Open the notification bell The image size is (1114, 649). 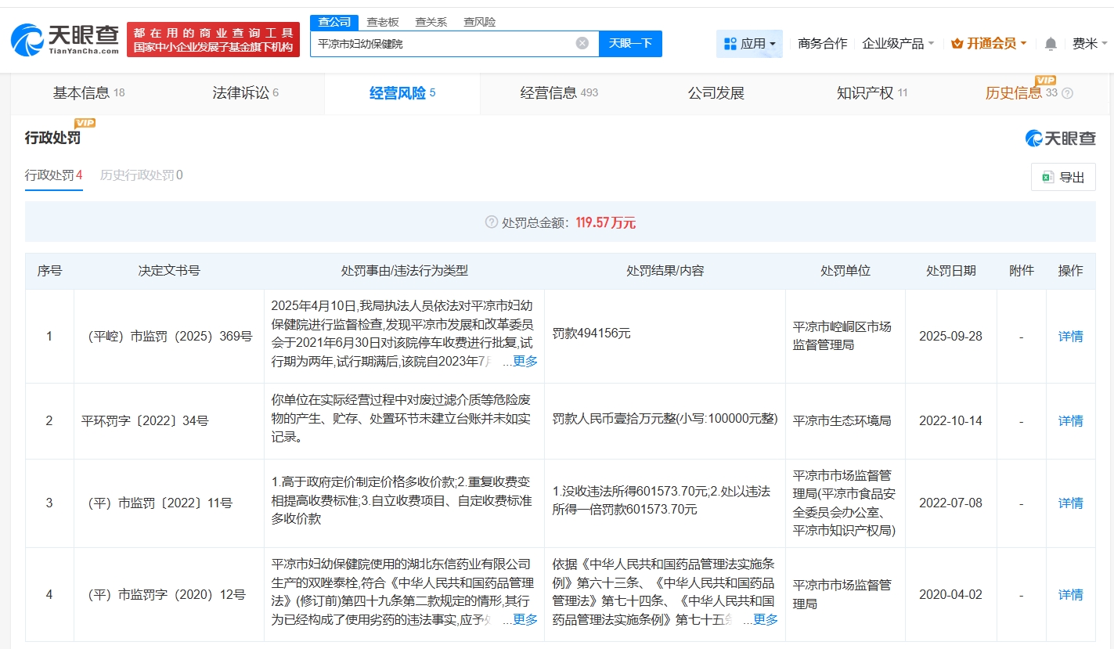1051,44
